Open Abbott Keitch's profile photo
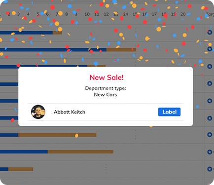 pyautogui.click(x=38, y=112)
